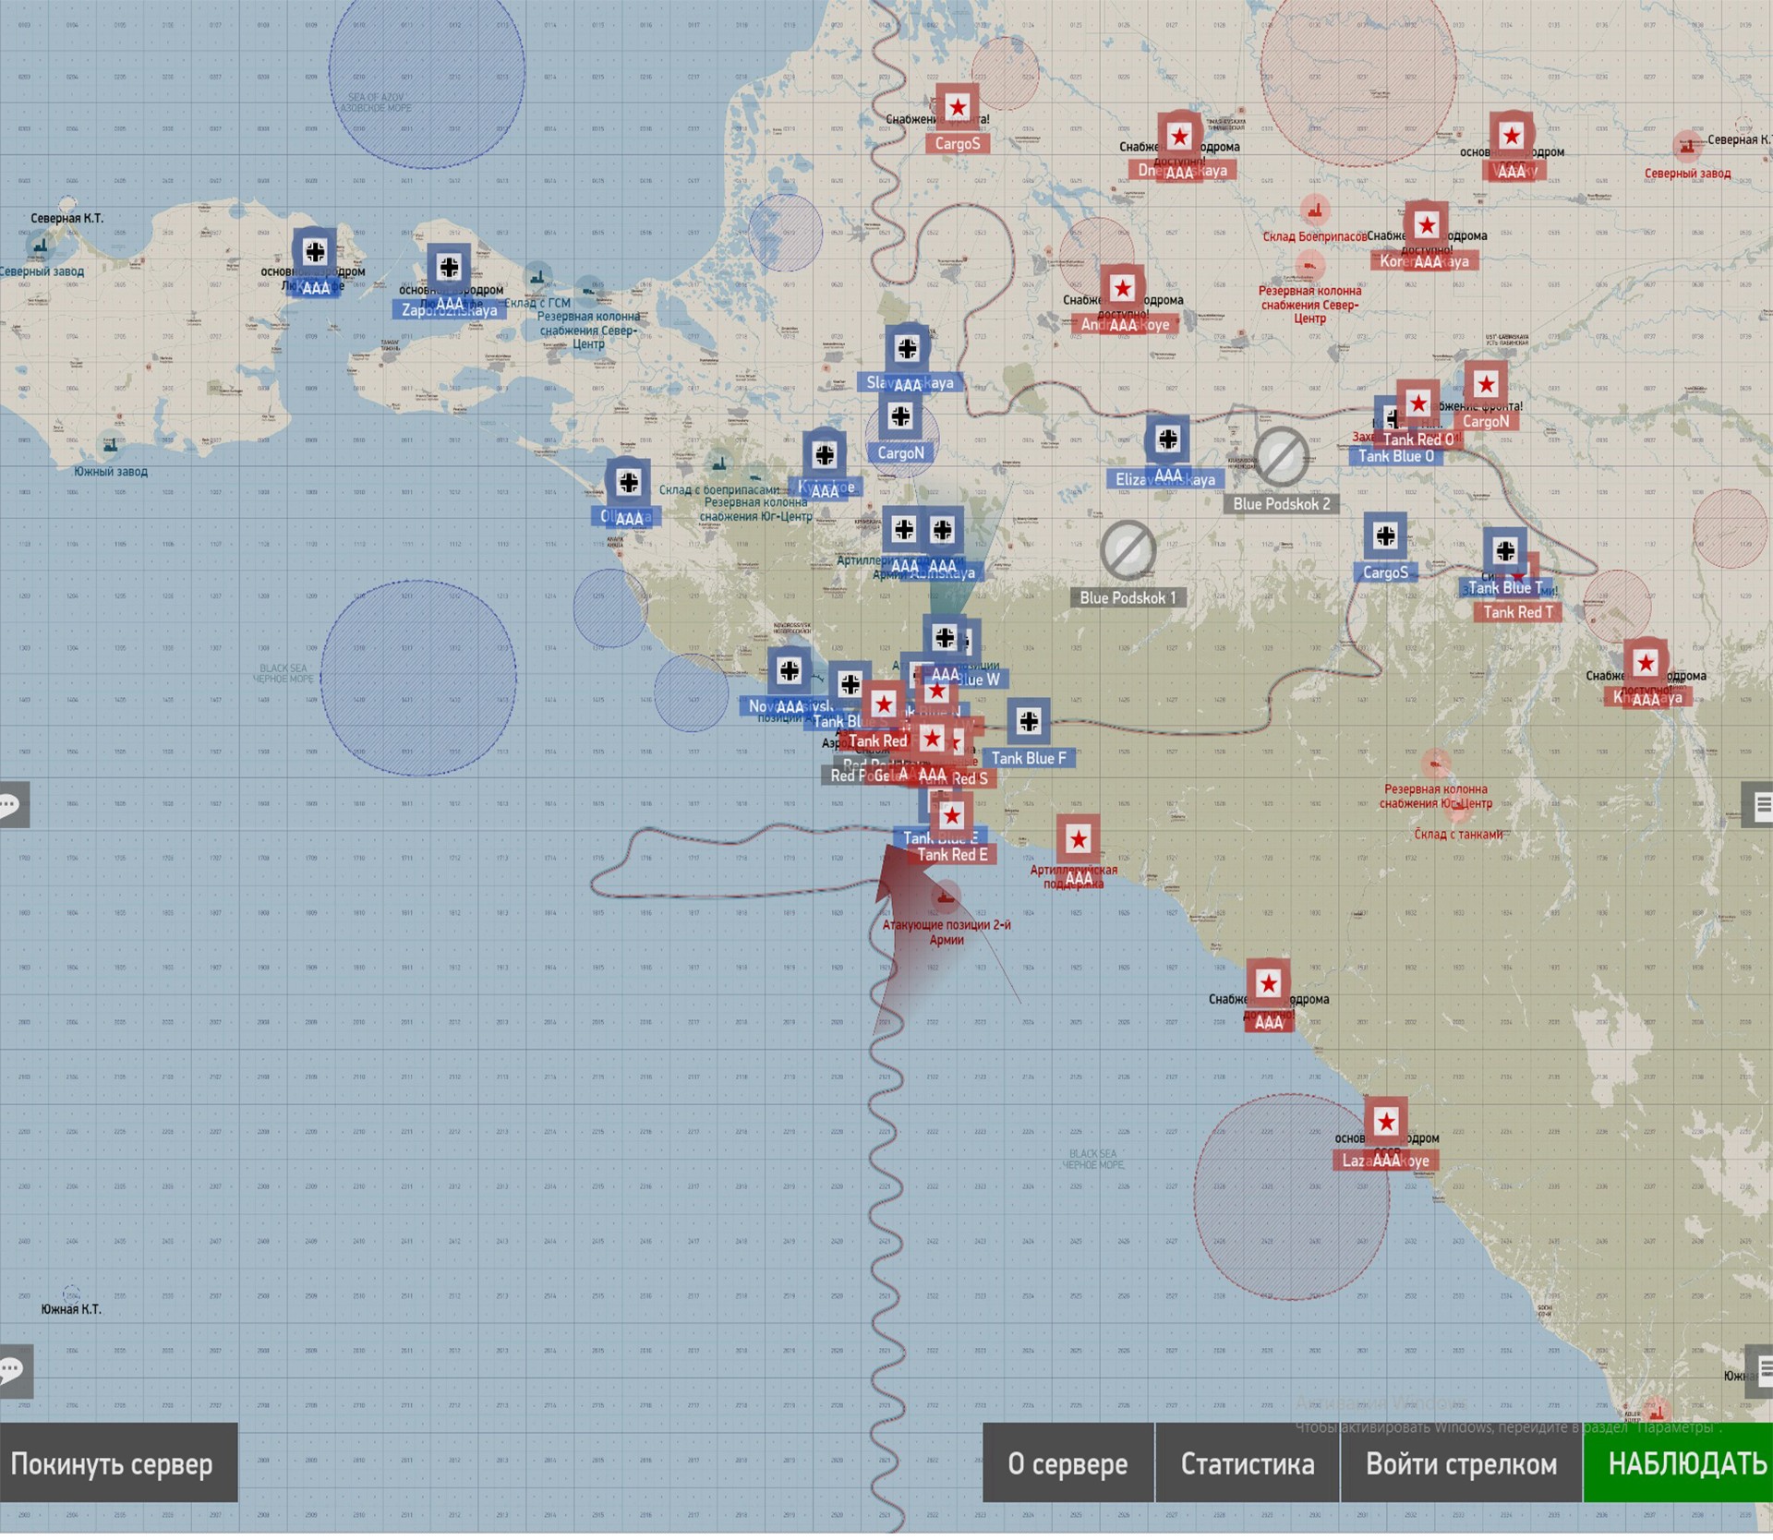Click Войти стрелком button
This screenshot has width=1773, height=1540.
[x=1461, y=1463]
